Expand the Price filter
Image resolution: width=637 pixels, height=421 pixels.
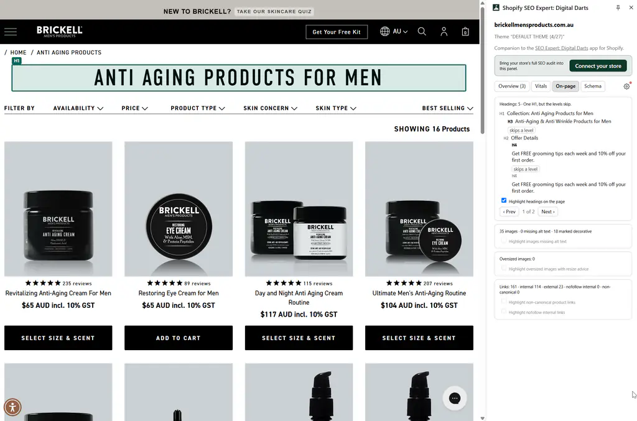[x=134, y=108]
